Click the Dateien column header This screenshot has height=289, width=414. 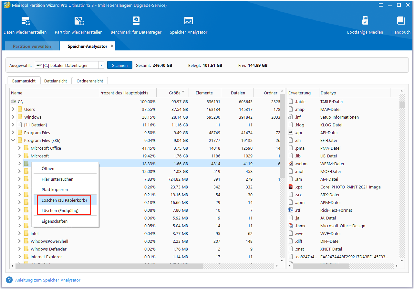237,93
